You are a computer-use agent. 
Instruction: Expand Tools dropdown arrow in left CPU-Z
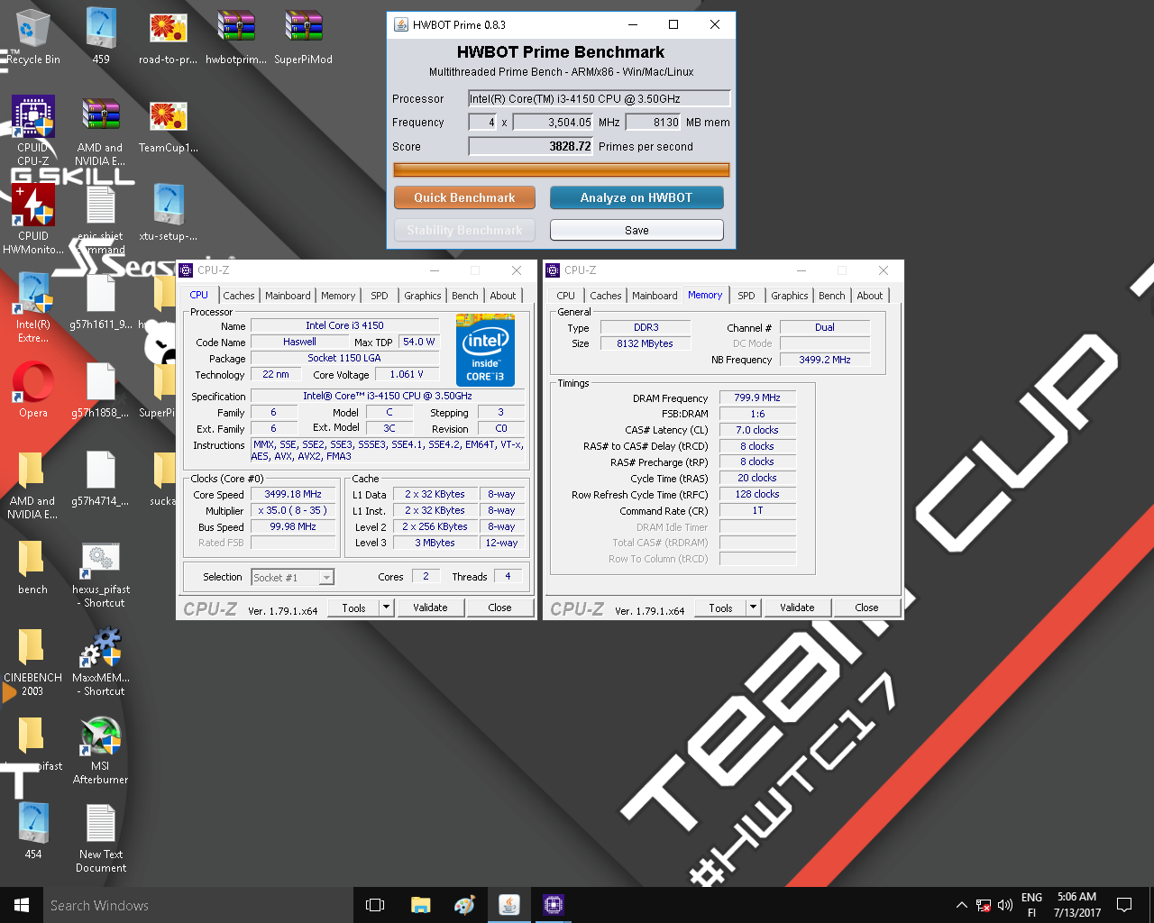[387, 608]
